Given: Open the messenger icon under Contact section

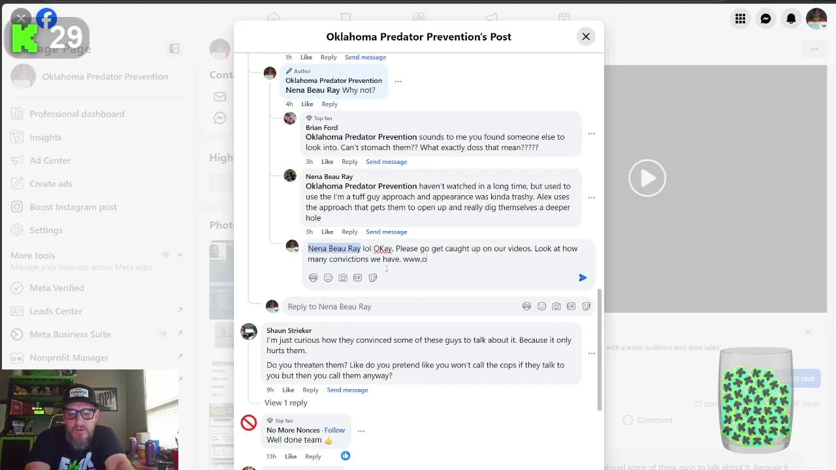Looking at the screenshot, I should coord(220,118).
